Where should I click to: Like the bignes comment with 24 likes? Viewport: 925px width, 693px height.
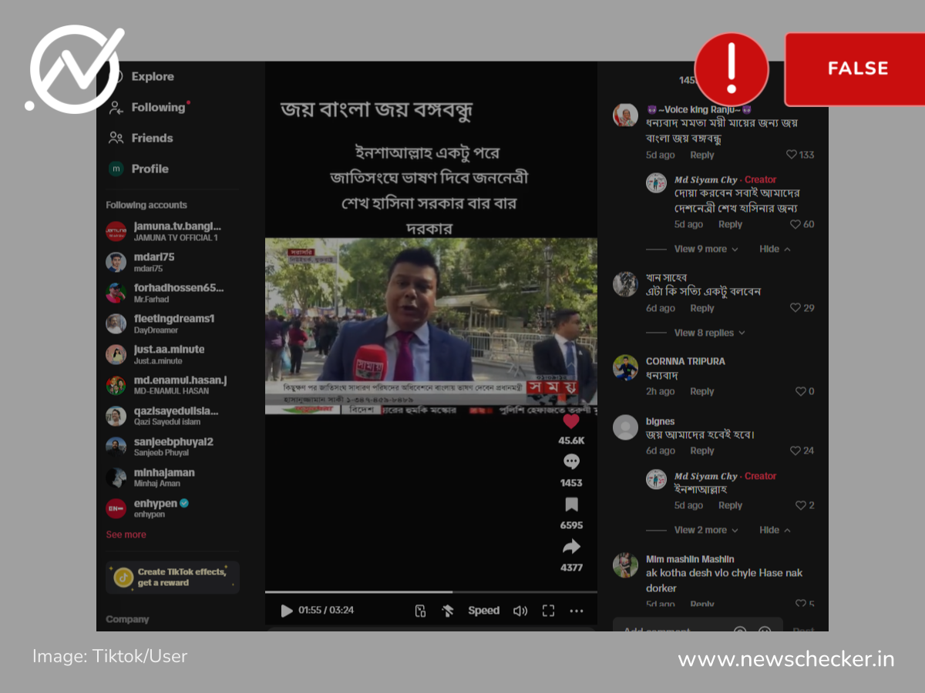coord(795,450)
